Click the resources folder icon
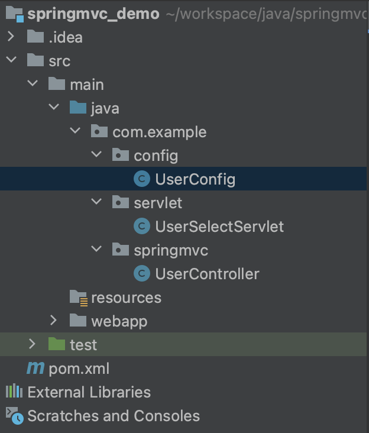 tap(78, 298)
